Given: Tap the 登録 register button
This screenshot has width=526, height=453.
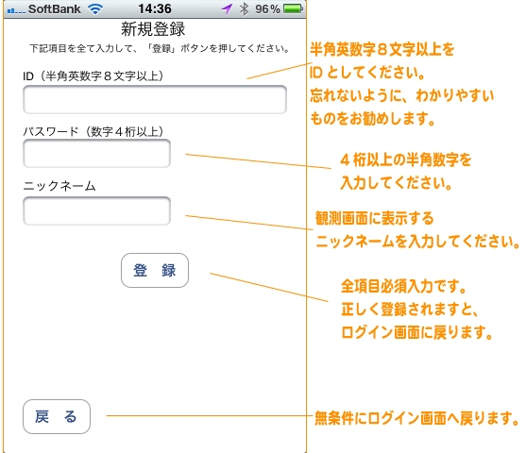Looking at the screenshot, I should click(x=155, y=270).
